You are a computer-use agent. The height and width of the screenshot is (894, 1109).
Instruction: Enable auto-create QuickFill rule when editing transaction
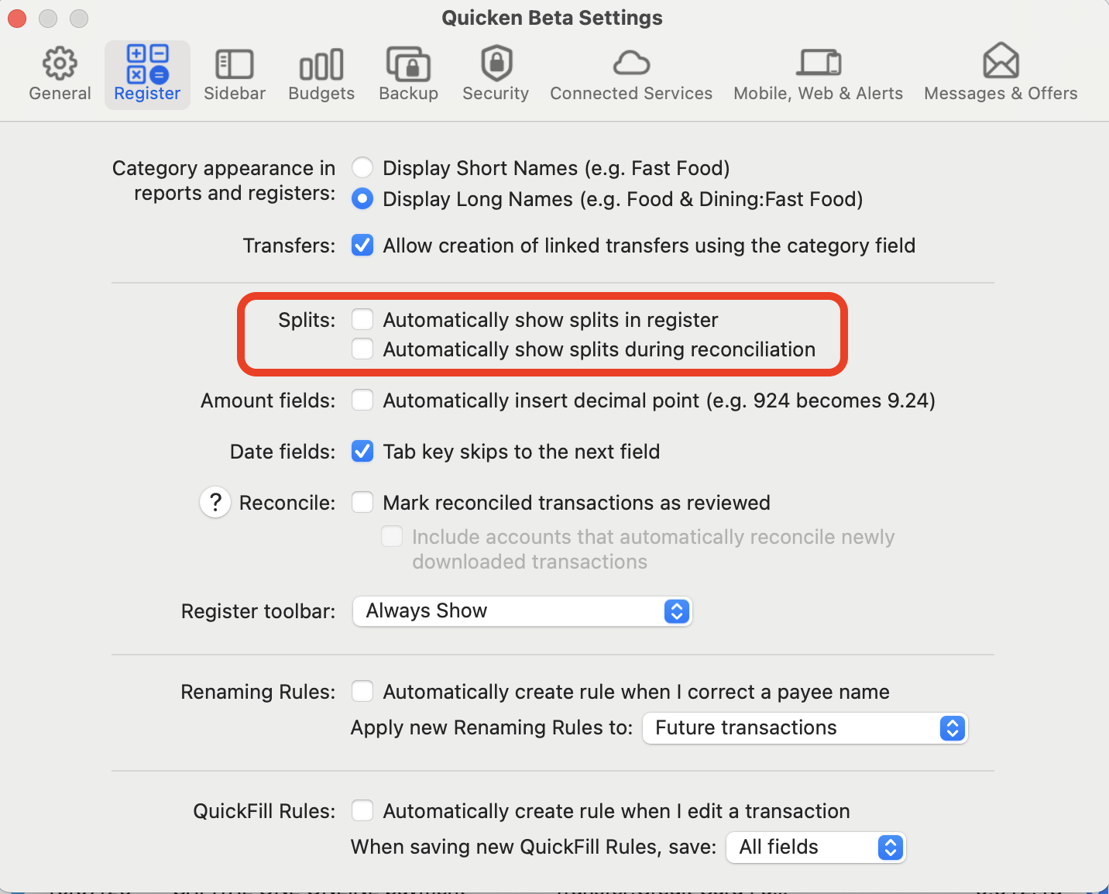pyautogui.click(x=362, y=811)
